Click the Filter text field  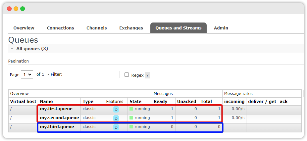point(92,74)
